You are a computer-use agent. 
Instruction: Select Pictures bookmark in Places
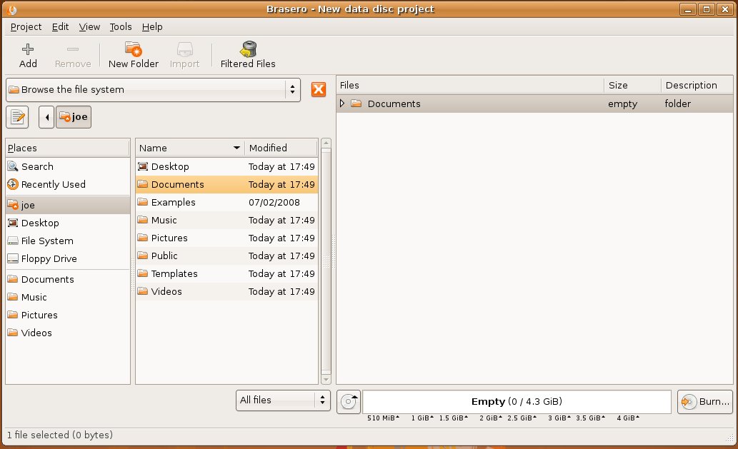tap(68, 315)
